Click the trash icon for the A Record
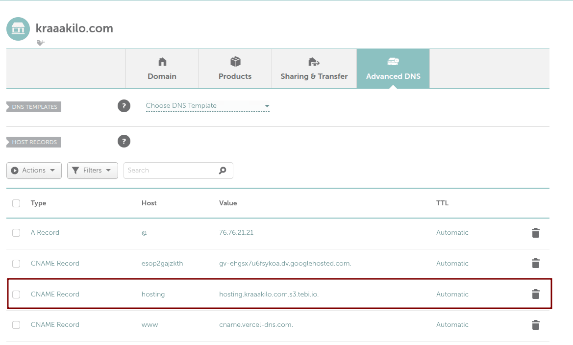This screenshot has width=573, height=345. click(x=535, y=233)
